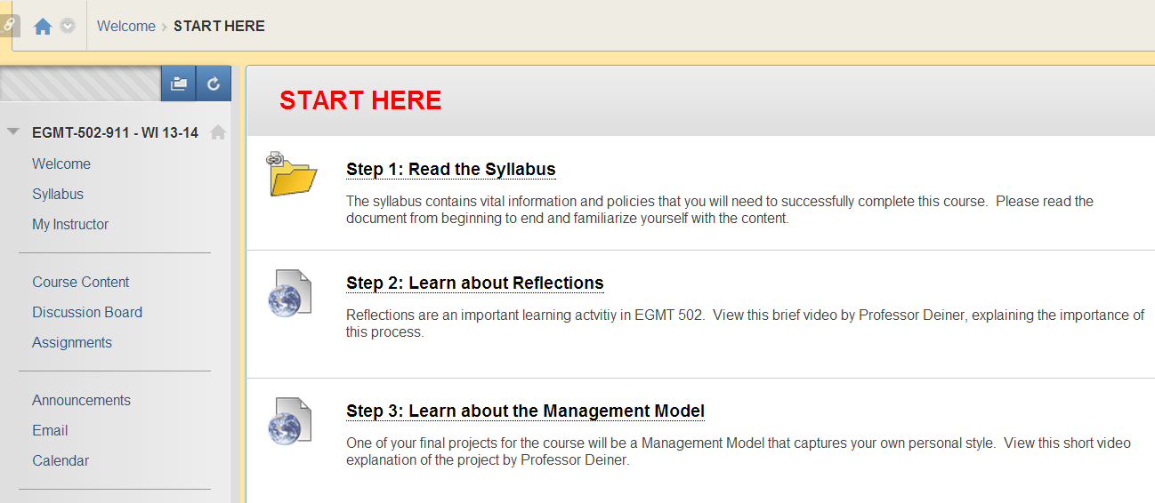This screenshot has height=503, width=1155.
Task: Open Step 3: Learn about the Management Model
Action: pos(525,411)
